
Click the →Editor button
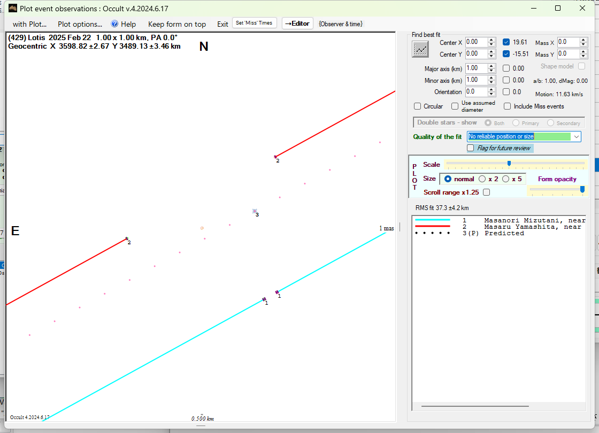pos(297,23)
